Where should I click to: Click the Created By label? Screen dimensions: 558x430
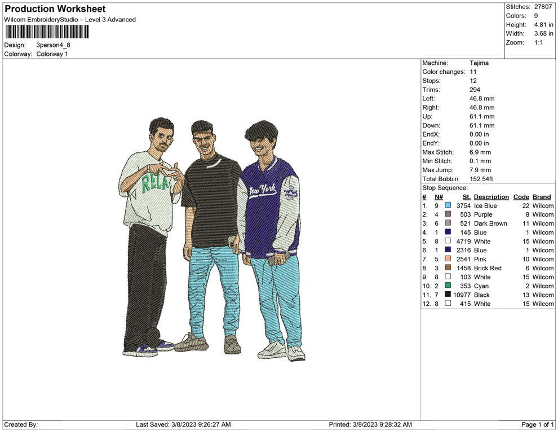pos(21,424)
